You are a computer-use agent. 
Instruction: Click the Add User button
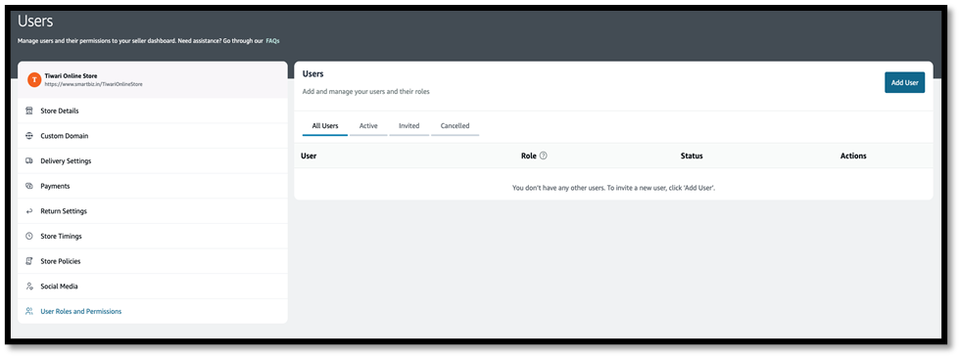[904, 82]
